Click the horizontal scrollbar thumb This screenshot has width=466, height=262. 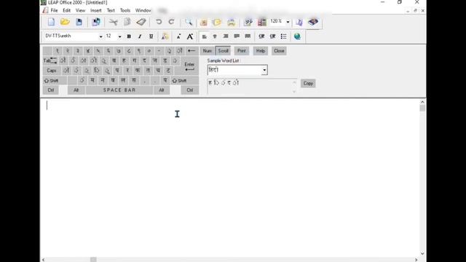pos(93,260)
